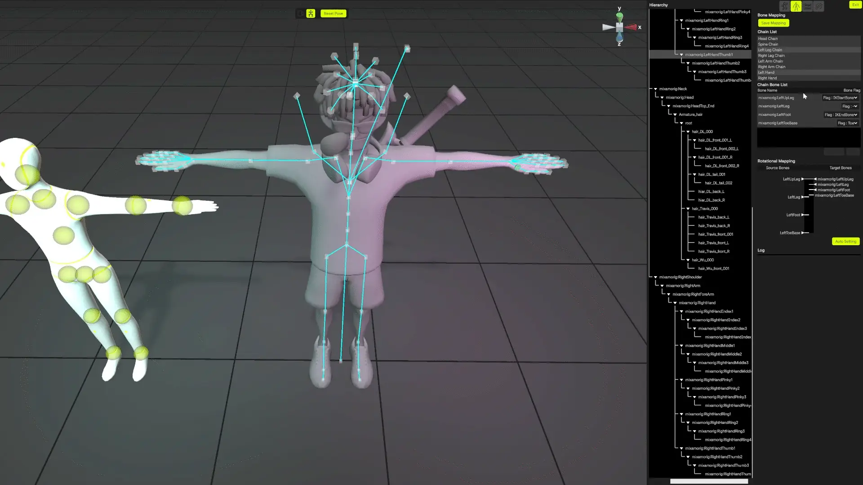Open the Flag dropdown for mixamorig:LeftUpLeg
The width and height of the screenshot is (863, 485).
click(840, 97)
